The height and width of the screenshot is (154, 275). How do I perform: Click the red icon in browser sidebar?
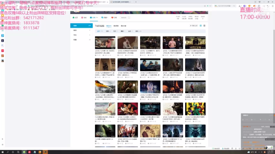(x=3, y=50)
